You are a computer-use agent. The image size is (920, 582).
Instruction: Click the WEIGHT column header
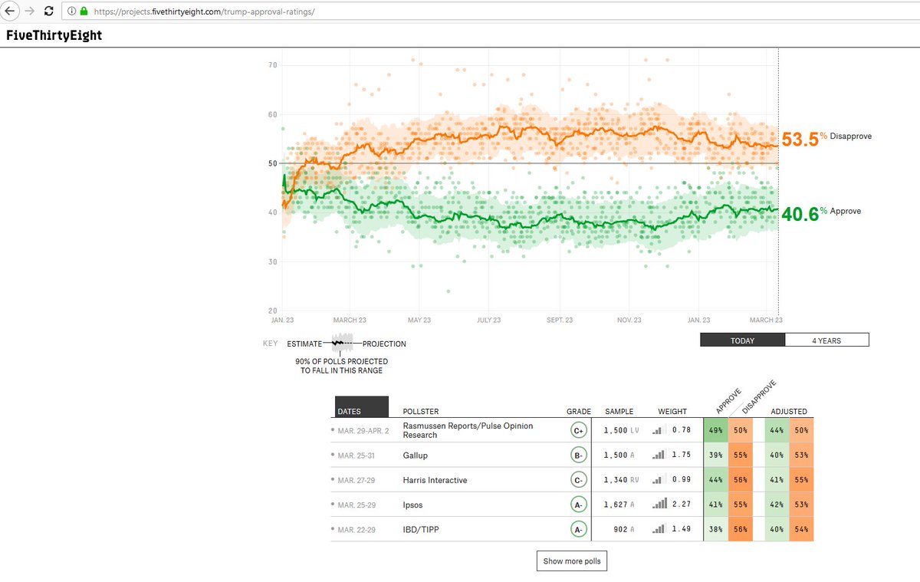pos(672,412)
